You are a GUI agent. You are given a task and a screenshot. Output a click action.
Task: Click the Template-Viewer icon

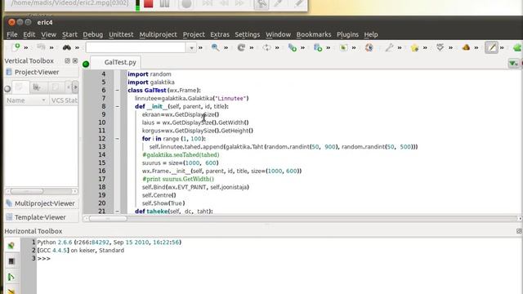click(x=9, y=217)
